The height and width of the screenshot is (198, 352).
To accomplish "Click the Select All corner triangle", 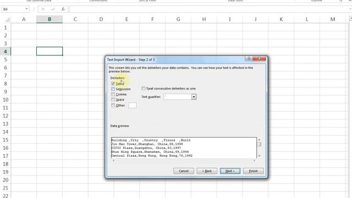I will click(x=7, y=19).
